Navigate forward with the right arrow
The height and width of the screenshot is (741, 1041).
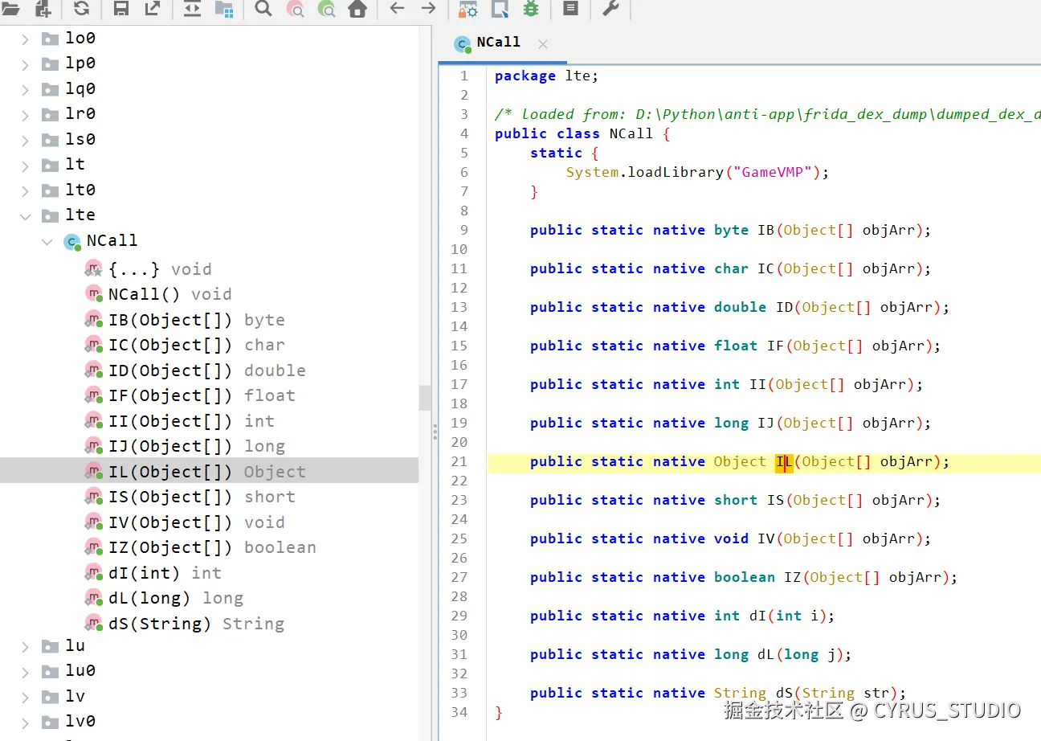tap(428, 8)
